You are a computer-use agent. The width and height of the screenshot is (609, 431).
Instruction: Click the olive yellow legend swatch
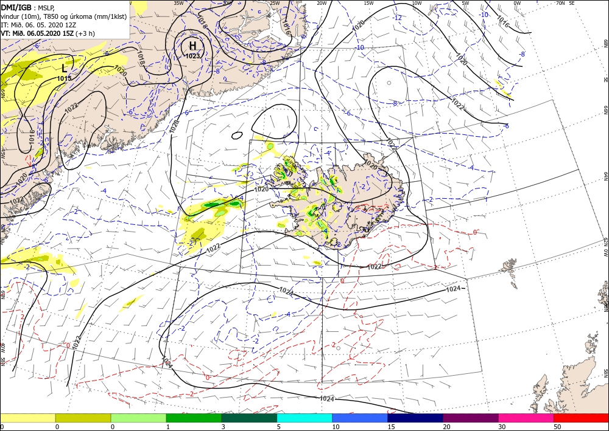(x=83, y=418)
